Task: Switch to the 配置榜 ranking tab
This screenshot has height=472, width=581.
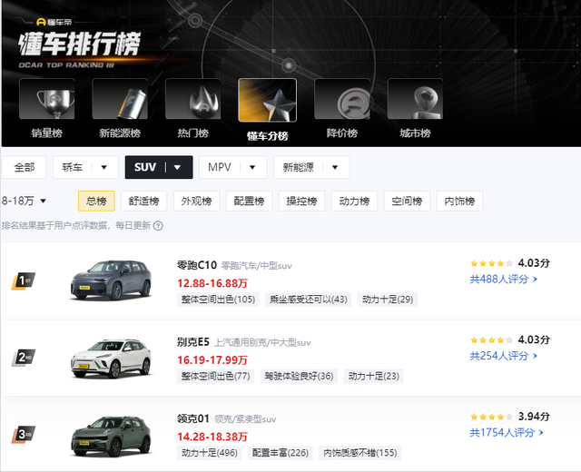Action: tap(249, 201)
